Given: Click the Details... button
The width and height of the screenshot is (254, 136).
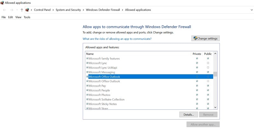Looking at the screenshot, I should point(189,114).
